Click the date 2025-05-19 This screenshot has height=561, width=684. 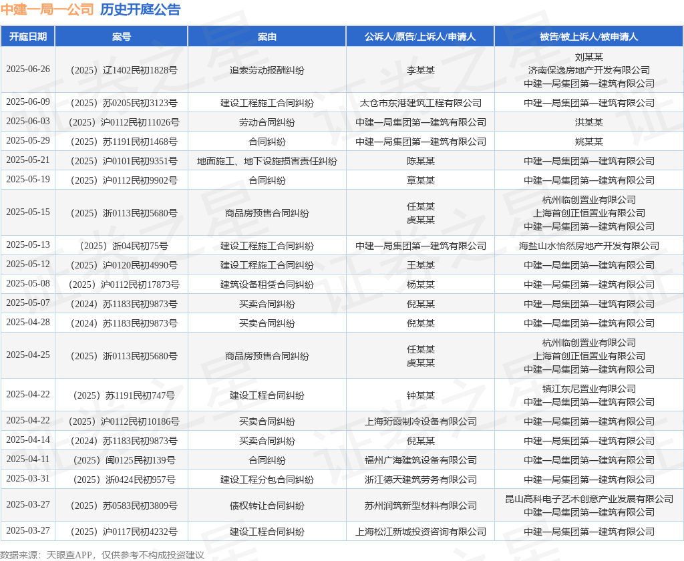[x=28, y=179]
